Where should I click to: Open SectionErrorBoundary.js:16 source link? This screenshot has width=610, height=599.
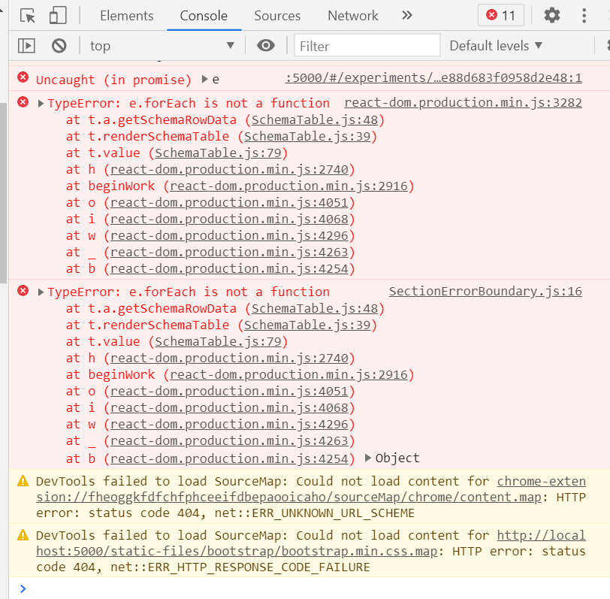tap(485, 292)
